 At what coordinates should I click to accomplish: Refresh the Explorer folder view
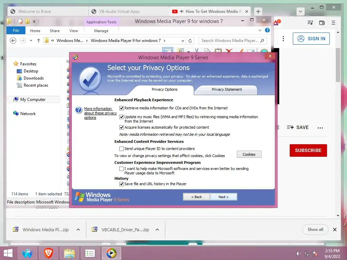[190, 41]
